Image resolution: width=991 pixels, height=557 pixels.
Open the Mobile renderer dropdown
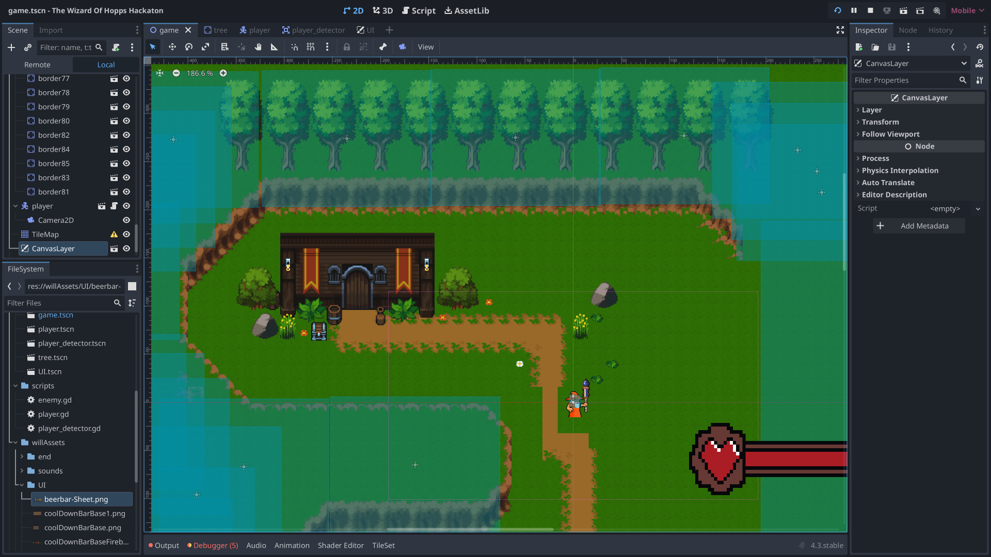pyautogui.click(x=967, y=10)
